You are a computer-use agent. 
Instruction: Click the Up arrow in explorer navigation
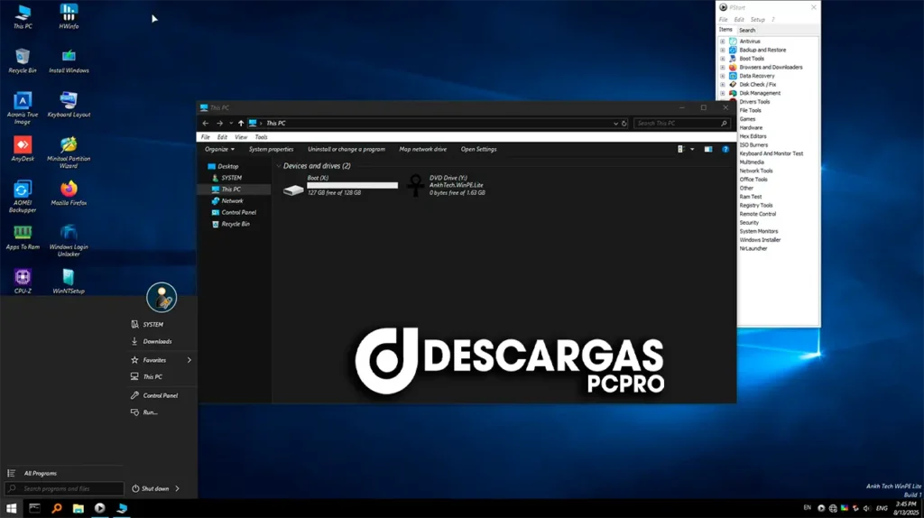point(241,123)
